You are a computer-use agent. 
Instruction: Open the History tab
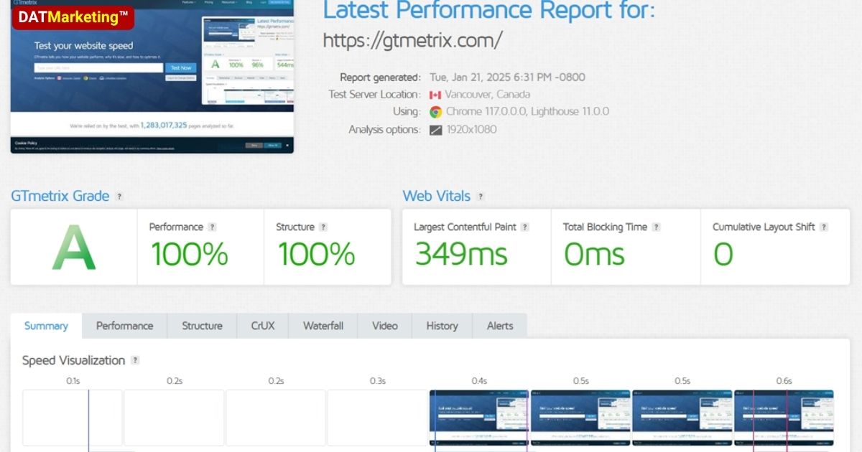442,326
